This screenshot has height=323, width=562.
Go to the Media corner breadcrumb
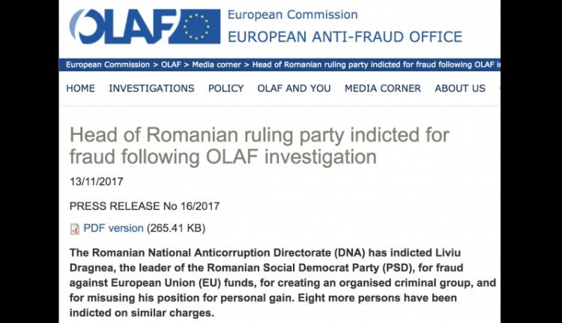tap(218, 64)
